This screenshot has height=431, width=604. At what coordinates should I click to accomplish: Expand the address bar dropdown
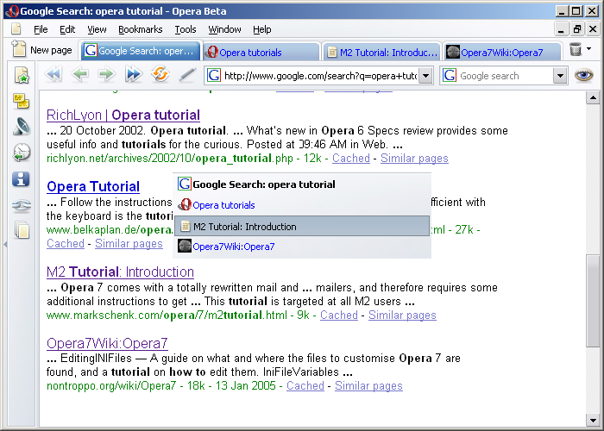[425, 76]
